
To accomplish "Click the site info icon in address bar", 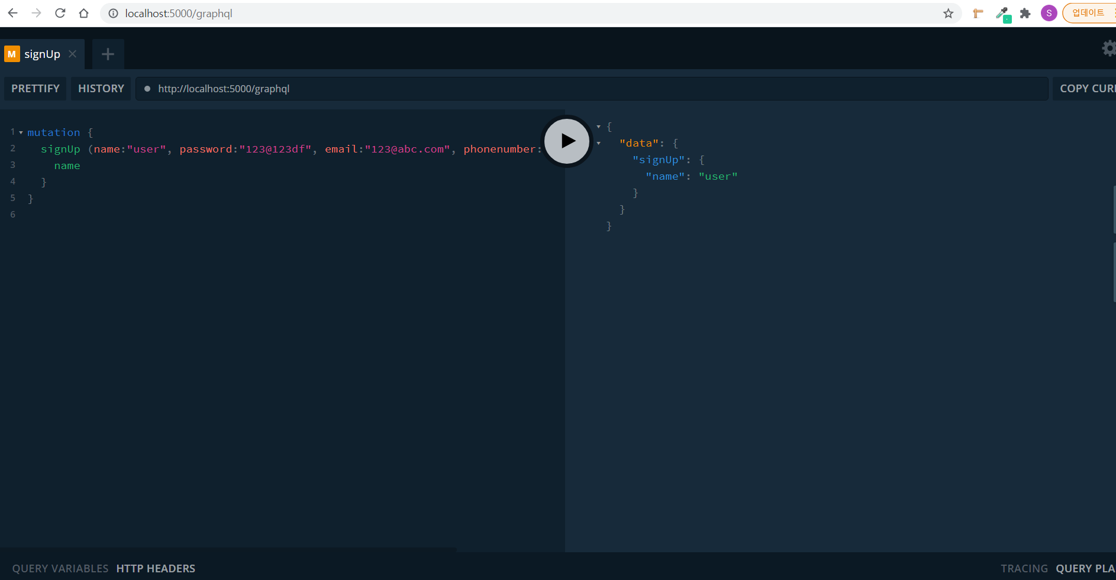I will pyautogui.click(x=113, y=13).
